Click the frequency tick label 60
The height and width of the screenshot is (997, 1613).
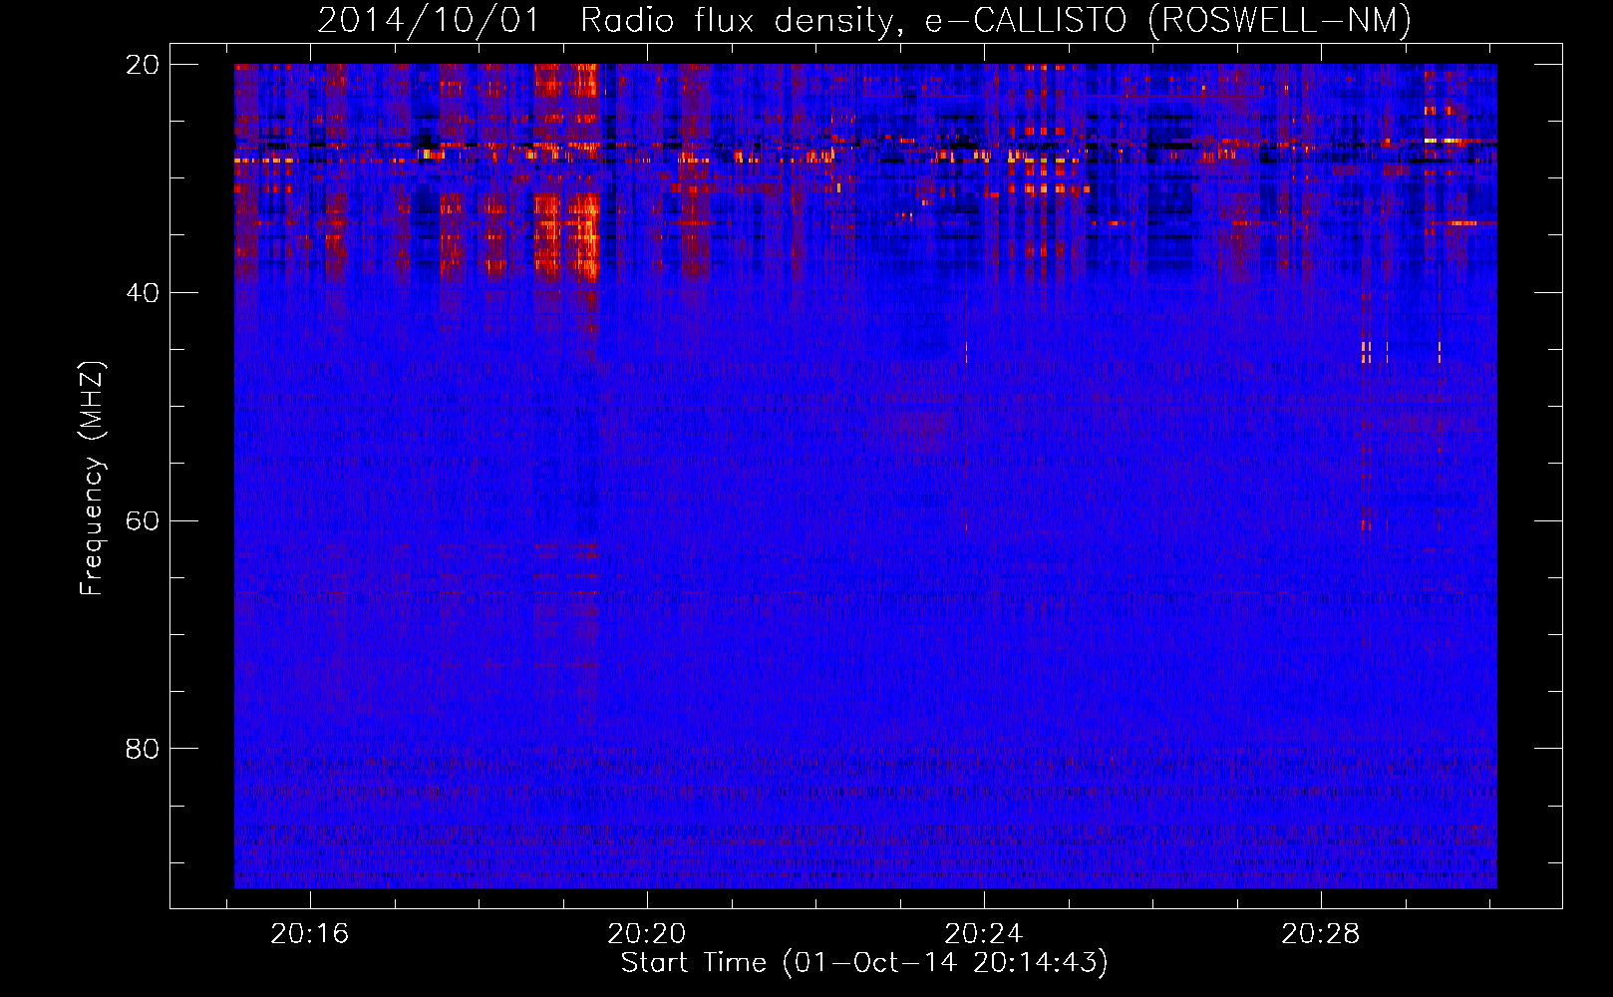point(142,521)
